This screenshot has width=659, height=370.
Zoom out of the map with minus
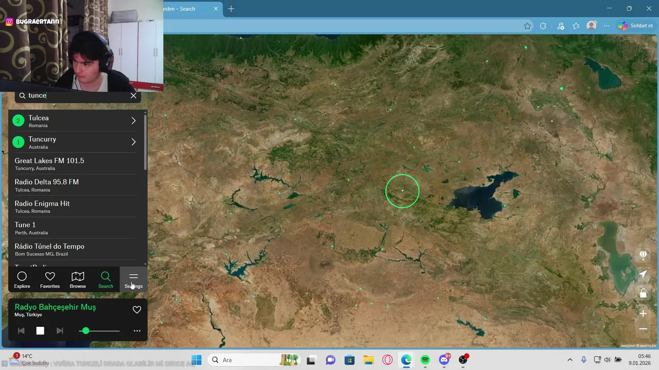click(x=643, y=329)
